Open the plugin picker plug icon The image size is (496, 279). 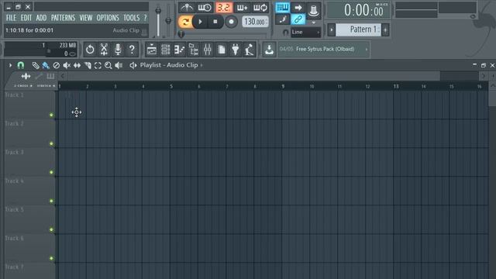(x=236, y=50)
